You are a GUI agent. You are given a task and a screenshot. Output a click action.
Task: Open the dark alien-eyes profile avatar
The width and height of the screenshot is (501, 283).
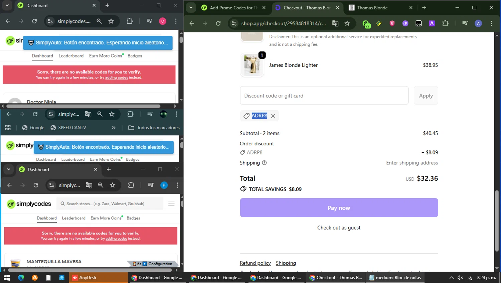pyautogui.click(x=163, y=114)
